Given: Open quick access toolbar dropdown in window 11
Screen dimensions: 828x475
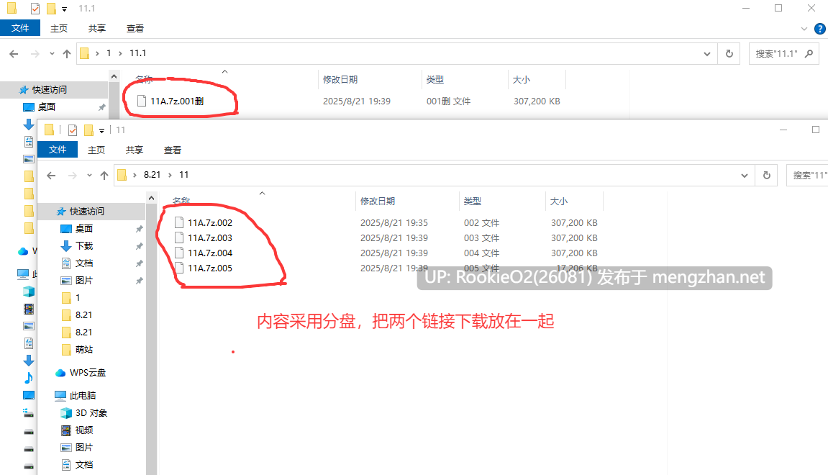Looking at the screenshot, I should tap(102, 130).
